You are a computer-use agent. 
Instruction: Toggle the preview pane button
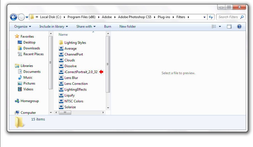[x=229, y=26]
